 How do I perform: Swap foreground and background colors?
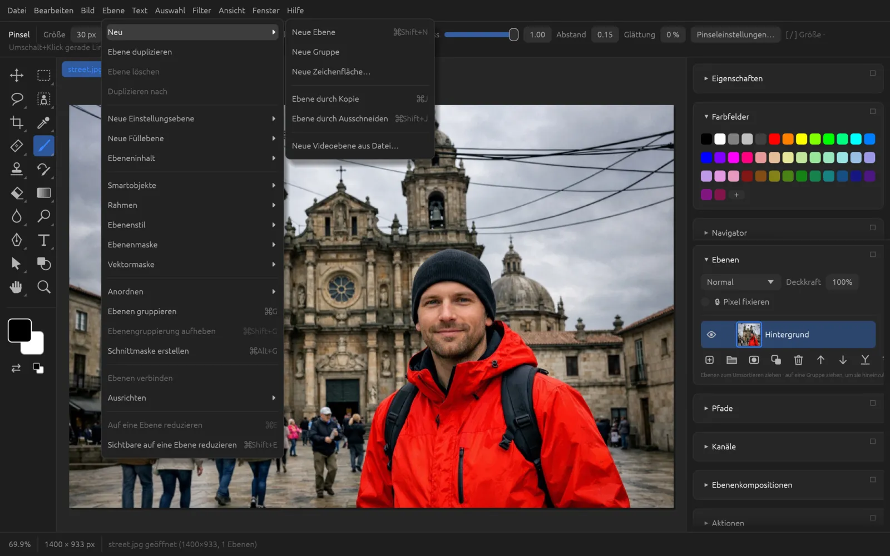coord(16,368)
